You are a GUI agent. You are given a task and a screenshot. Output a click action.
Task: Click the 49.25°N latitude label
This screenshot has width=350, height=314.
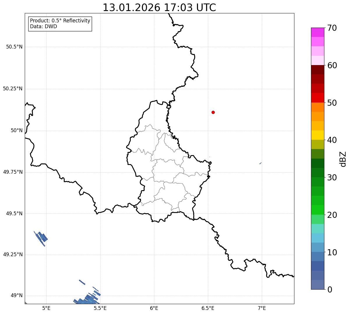tap(13, 254)
